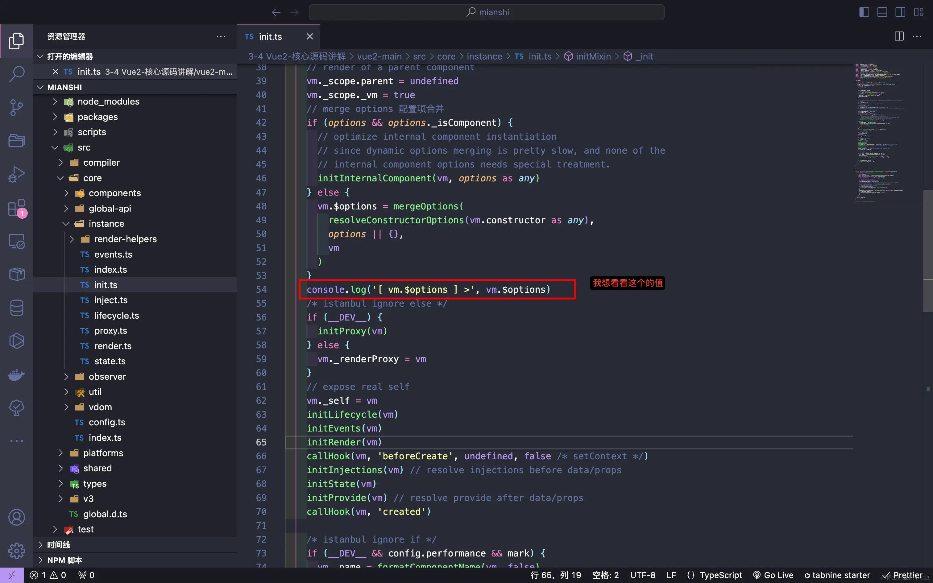Open the Accounts icon
Image resolution: width=933 pixels, height=583 pixels.
(x=17, y=518)
